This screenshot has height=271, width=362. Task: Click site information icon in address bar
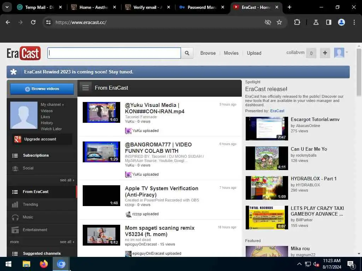[48, 22]
